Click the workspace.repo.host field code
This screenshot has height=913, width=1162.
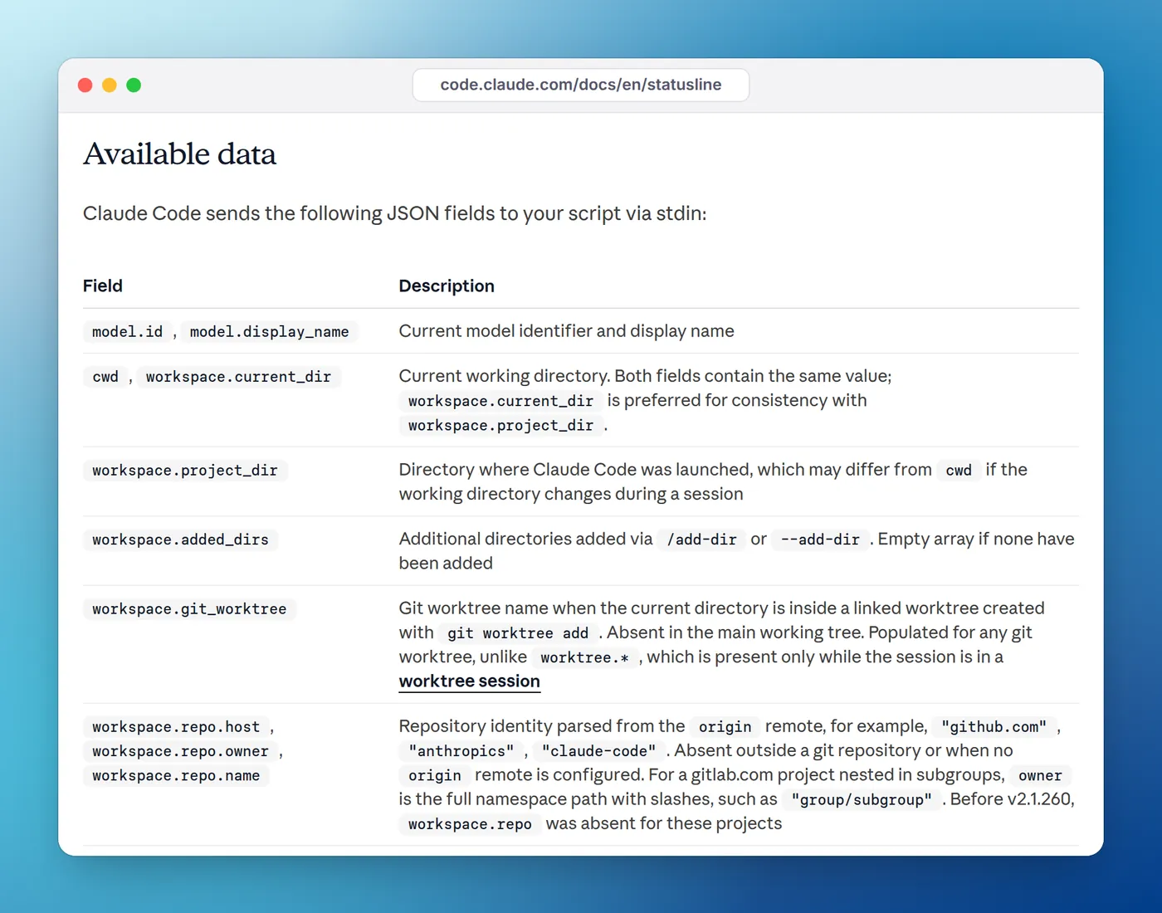click(176, 727)
